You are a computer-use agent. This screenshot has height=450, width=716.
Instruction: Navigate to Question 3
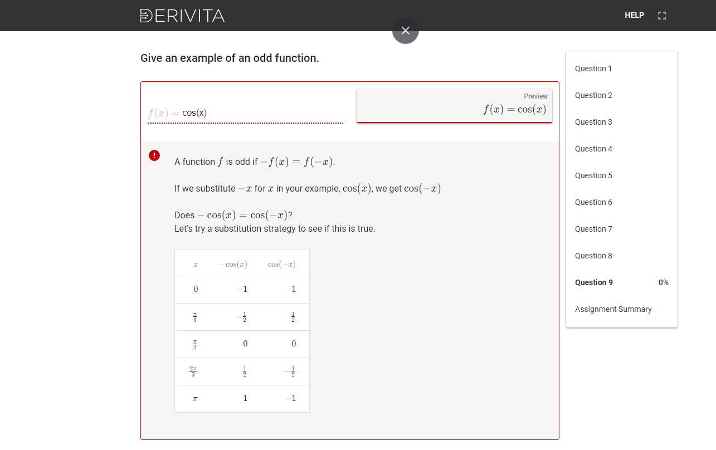pyautogui.click(x=593, y=121)
